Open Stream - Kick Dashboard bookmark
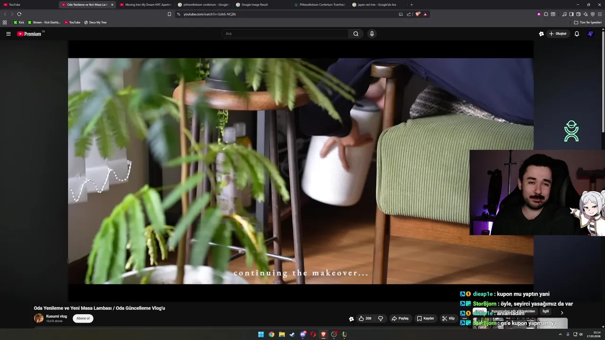The height and width of the screenshot is (340, 605). pyautogui.click(x=44, y=22)
